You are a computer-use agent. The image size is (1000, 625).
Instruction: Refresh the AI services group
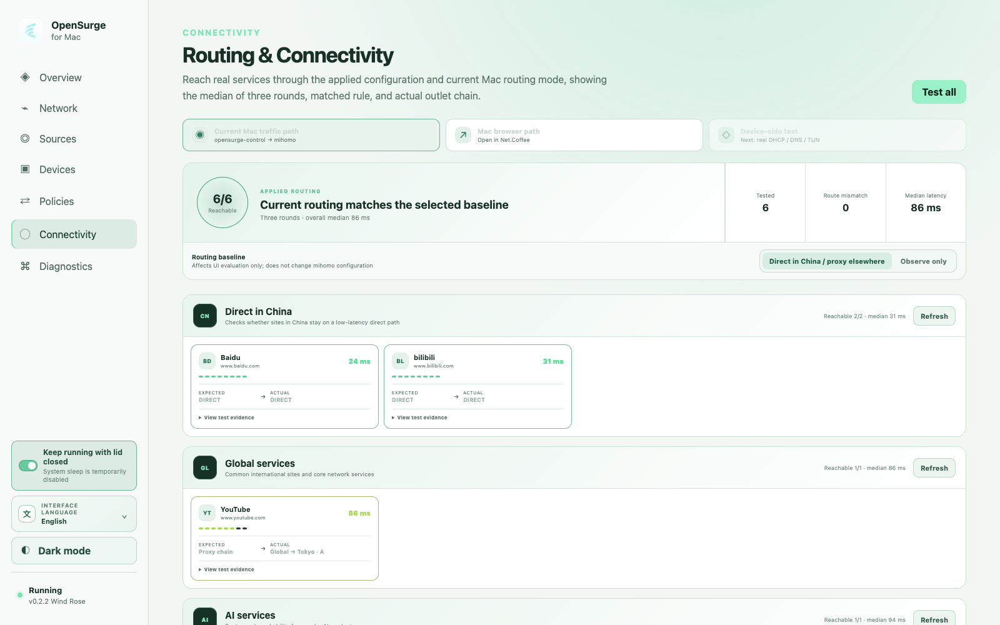934,618
